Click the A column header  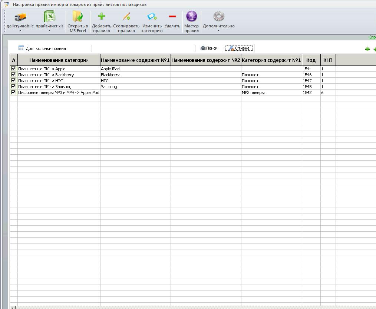tap(14, 60)
